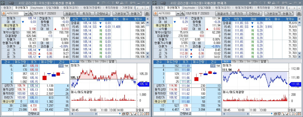The image size is (303, 117).
Task: Zoom in right chart with plus bracket icon
Action: 295,114
